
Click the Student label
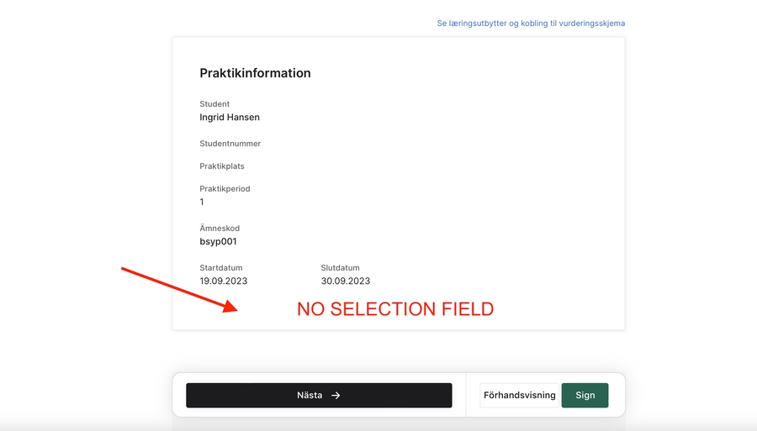tap(214, 104)
